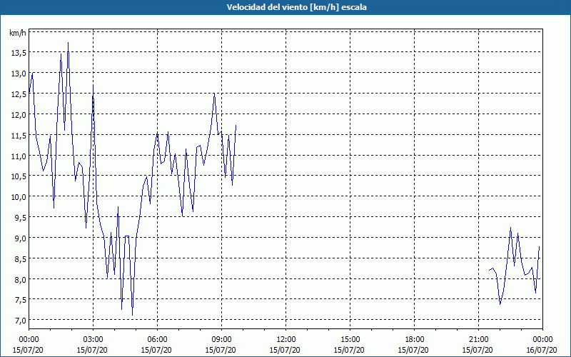Select the '11,0' vertical axis value
The image size is (571, 357).
coord(19,156)
